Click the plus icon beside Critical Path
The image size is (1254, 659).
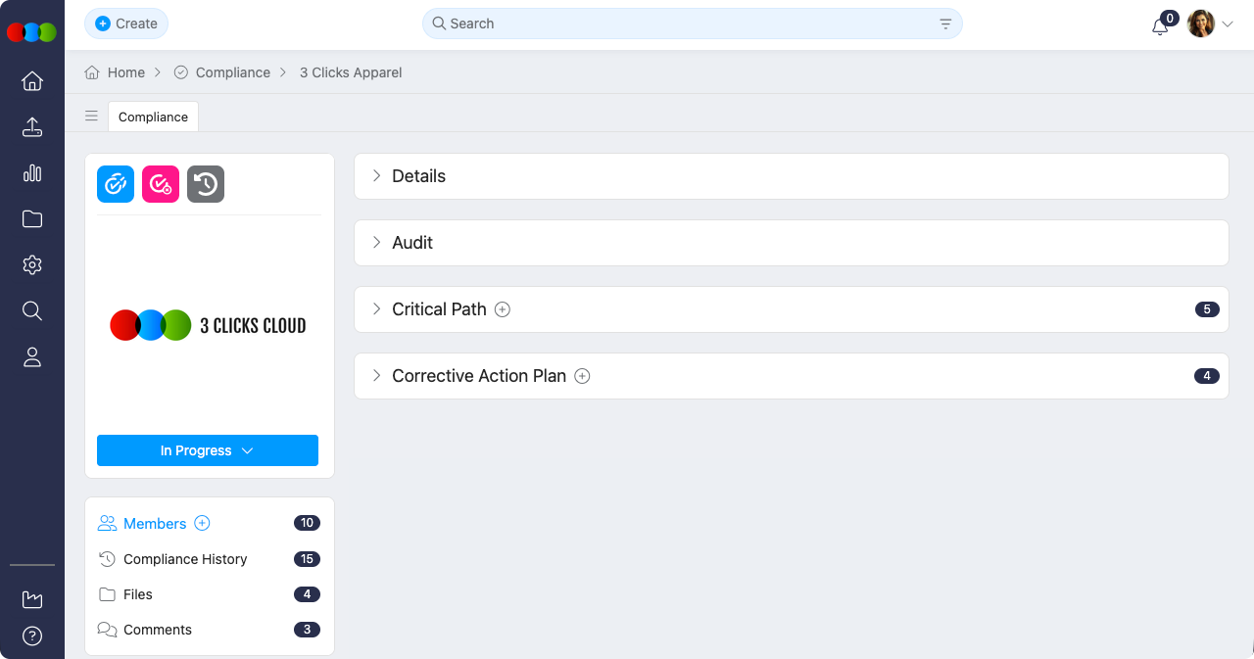tap(503, 309)
